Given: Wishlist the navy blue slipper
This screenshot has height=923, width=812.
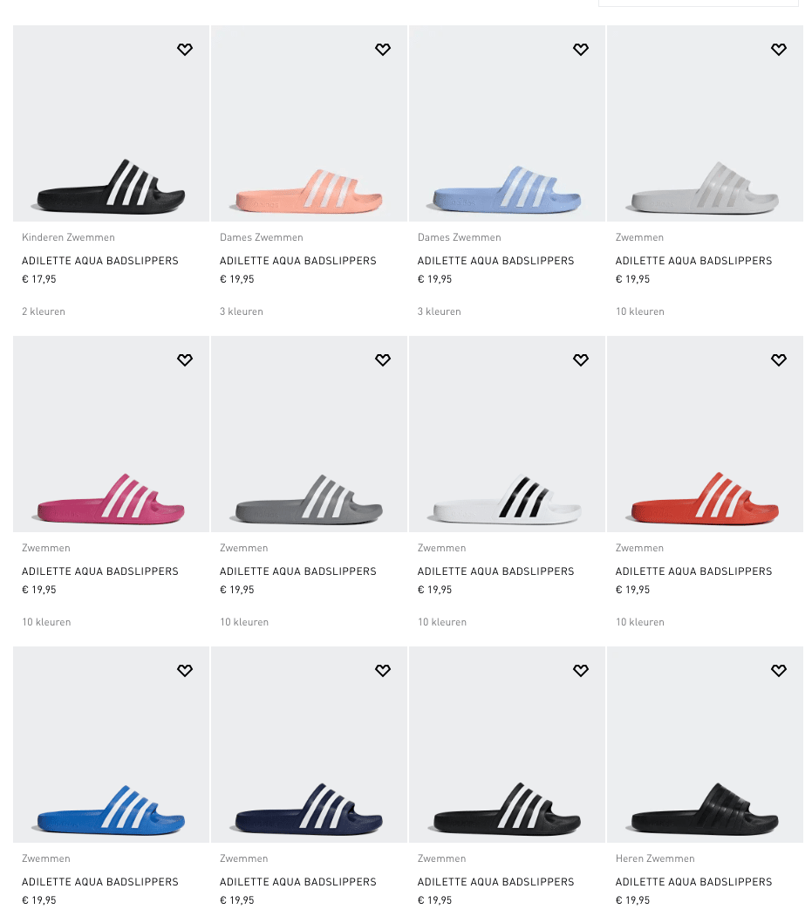Looking at the screenshot, I should [x=383, y=671].
